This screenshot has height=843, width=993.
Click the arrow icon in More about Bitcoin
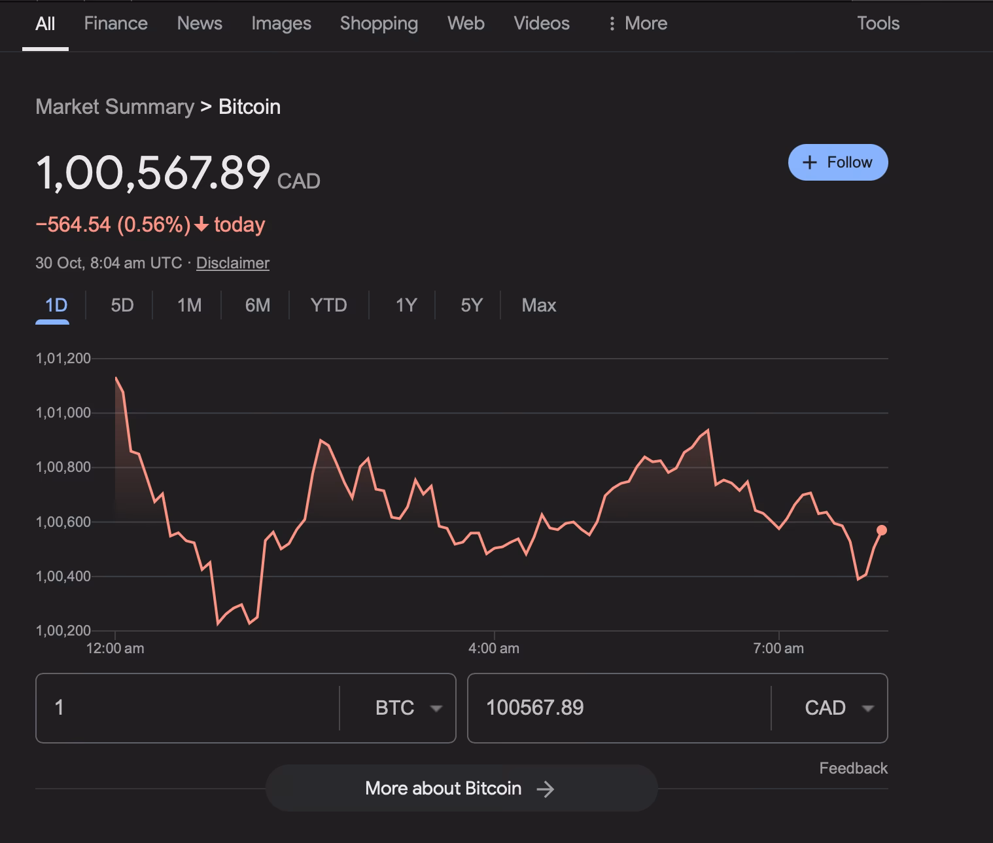(x=547, y=789)
